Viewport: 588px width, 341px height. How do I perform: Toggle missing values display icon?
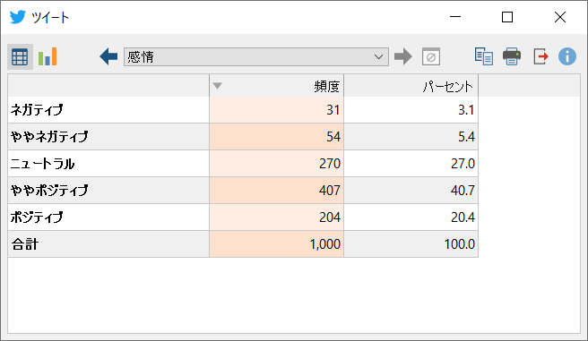click(x=431, y=57)
